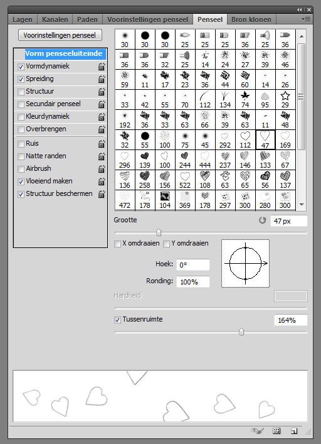Toggle the lock for Spreiding
Image resolution: width=321 pixels, height=444 pixels.
[102, 79]
